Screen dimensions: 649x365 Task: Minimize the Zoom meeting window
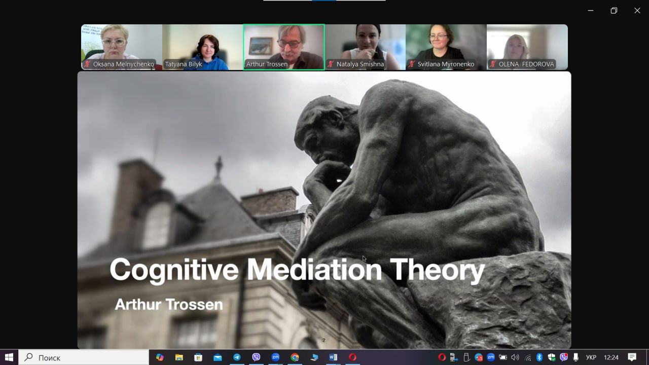(x=591, y=11)
